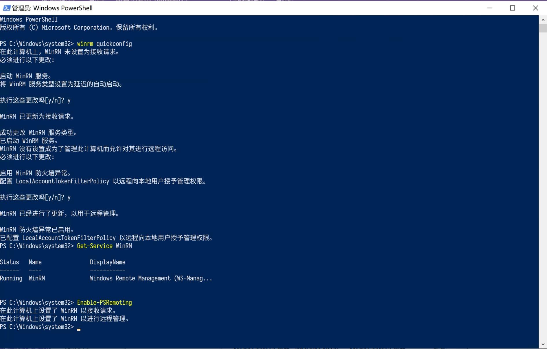Click the line "在此计算机上设置了 WinRM 以接收请求。"
Image resolution: width=547 pixels, height=349 pixels.
coord(58,310)
